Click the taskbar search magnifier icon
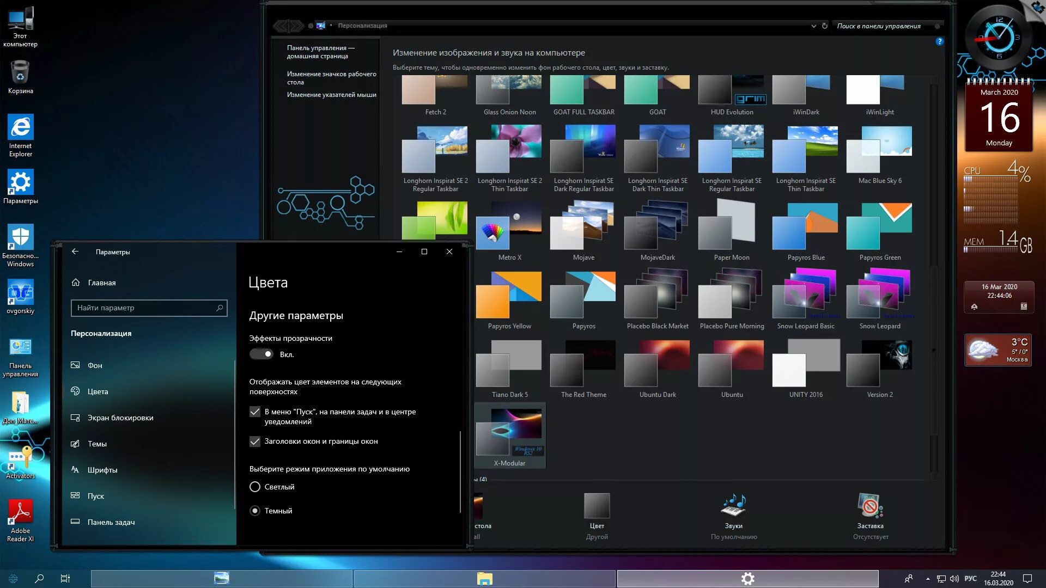Screen dimensions: 1046x588 point(39,578)
